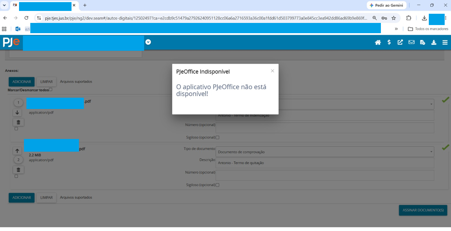Click the number 1 badge of first attachment
Image resolution: width=451 pixels, height=231 pixels.
pyautogui.click(x=18, y=103)
